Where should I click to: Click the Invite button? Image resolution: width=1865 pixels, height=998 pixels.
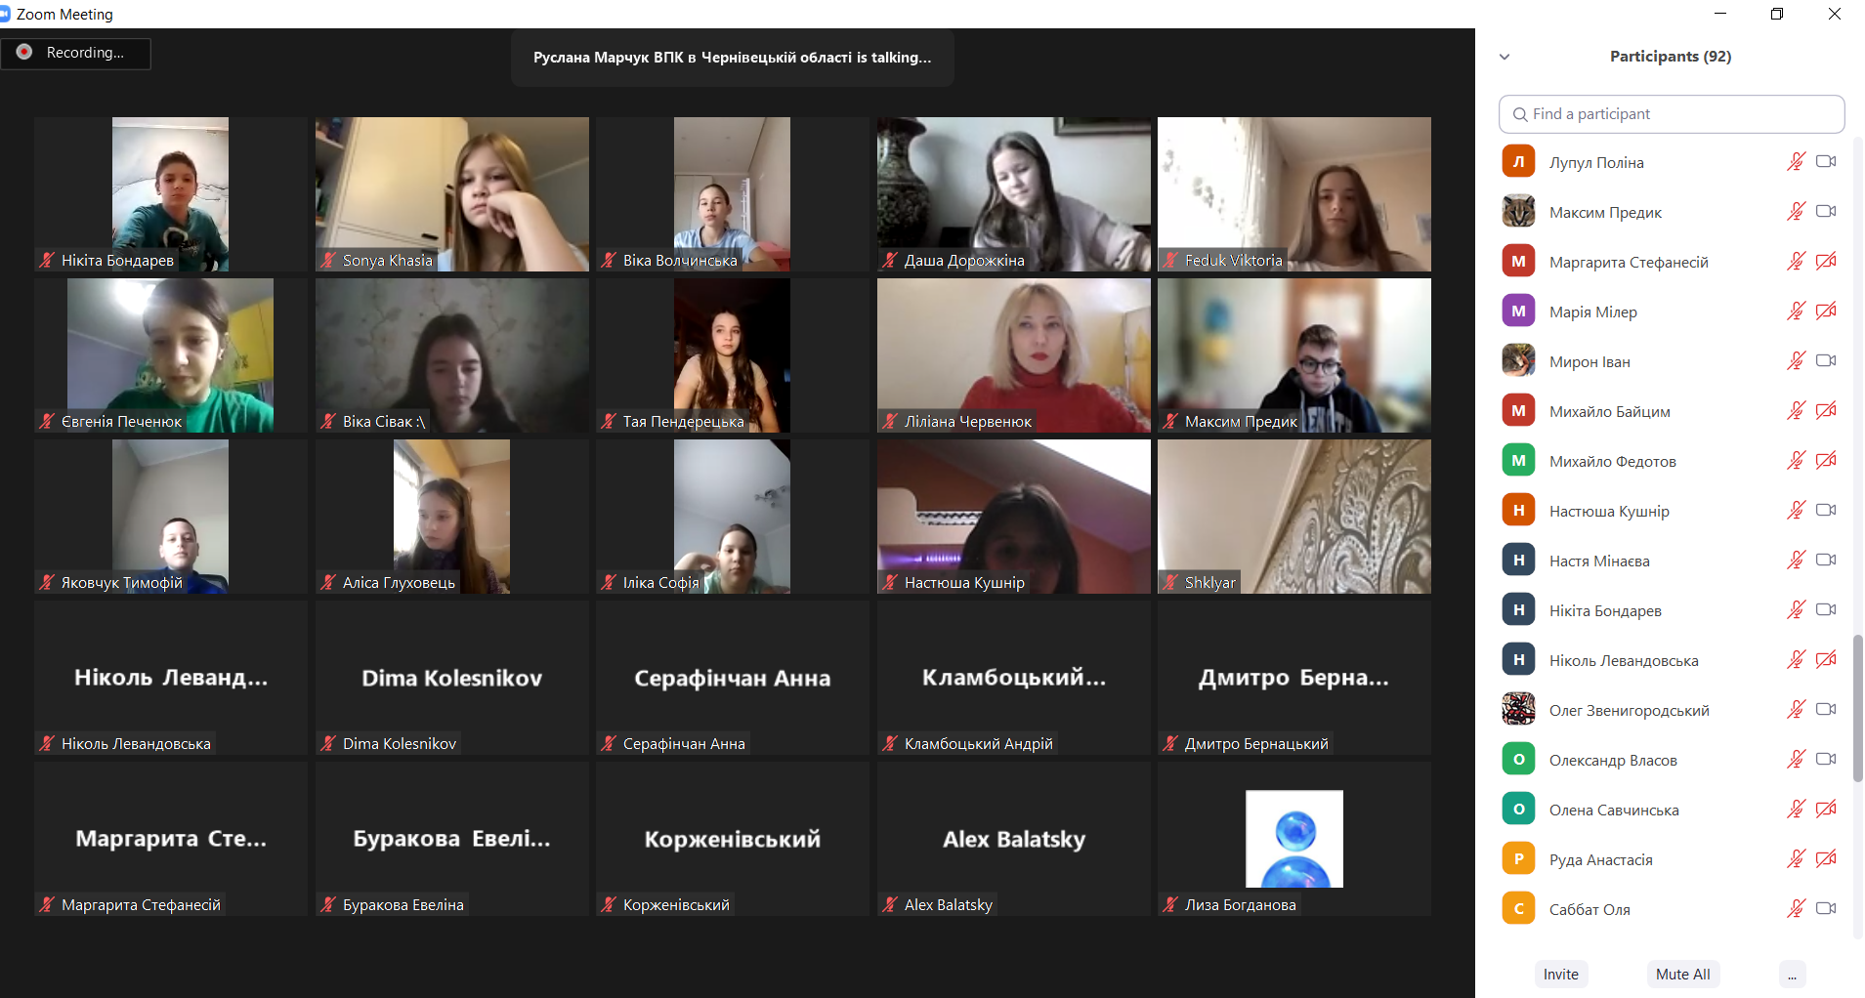click(x=1560, y=974)
